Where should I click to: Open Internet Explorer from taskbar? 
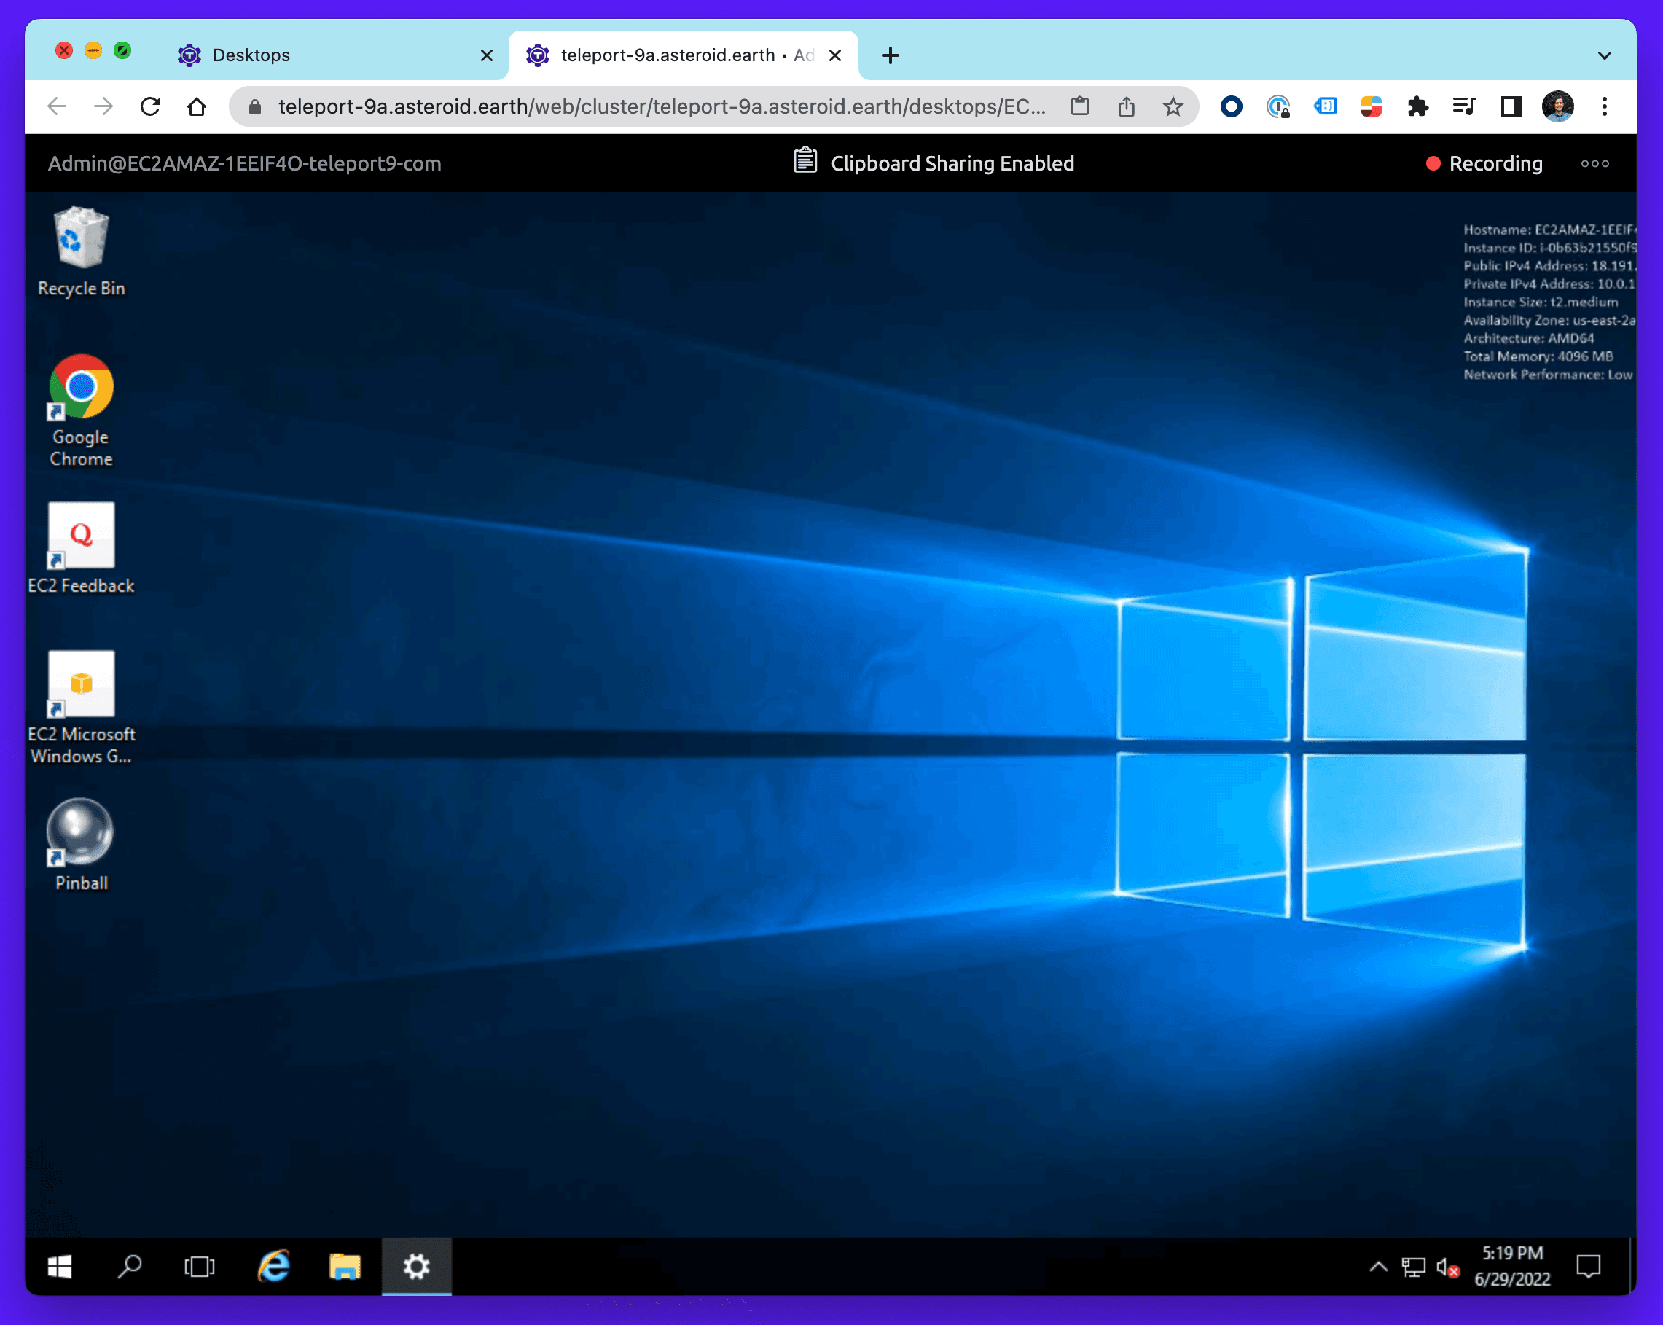(x=273, y=1265)
